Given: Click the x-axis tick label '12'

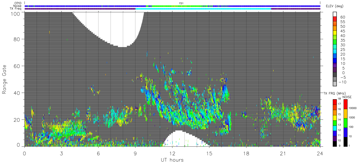Looking at the screenshot, I should point(172,153).
